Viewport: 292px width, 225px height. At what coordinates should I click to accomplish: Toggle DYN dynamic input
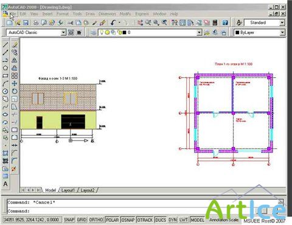(173, 220)
